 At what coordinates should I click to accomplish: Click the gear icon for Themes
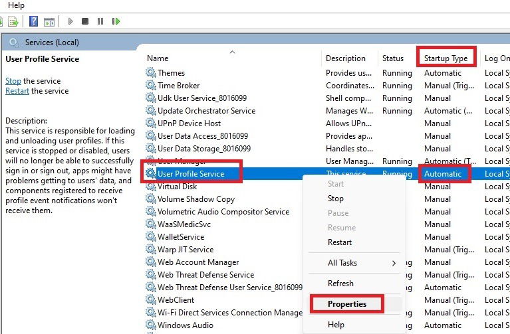[150, 72]
